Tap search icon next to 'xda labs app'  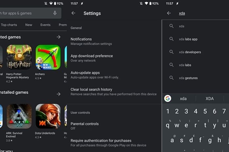pos(171,39)
